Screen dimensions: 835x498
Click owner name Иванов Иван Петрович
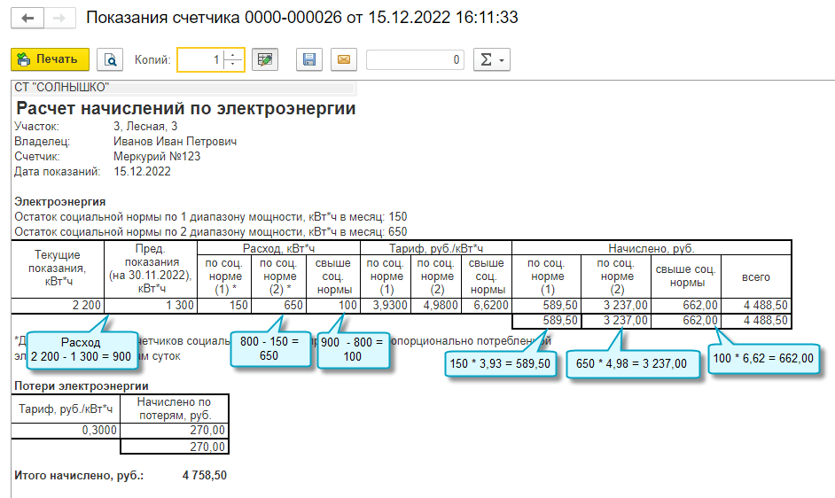point(175,141)
